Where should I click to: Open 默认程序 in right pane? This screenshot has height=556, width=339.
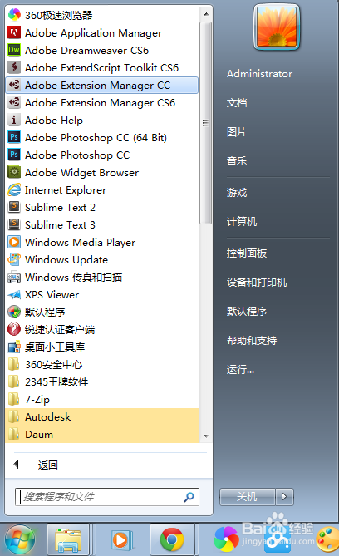[x=247, y=312]
